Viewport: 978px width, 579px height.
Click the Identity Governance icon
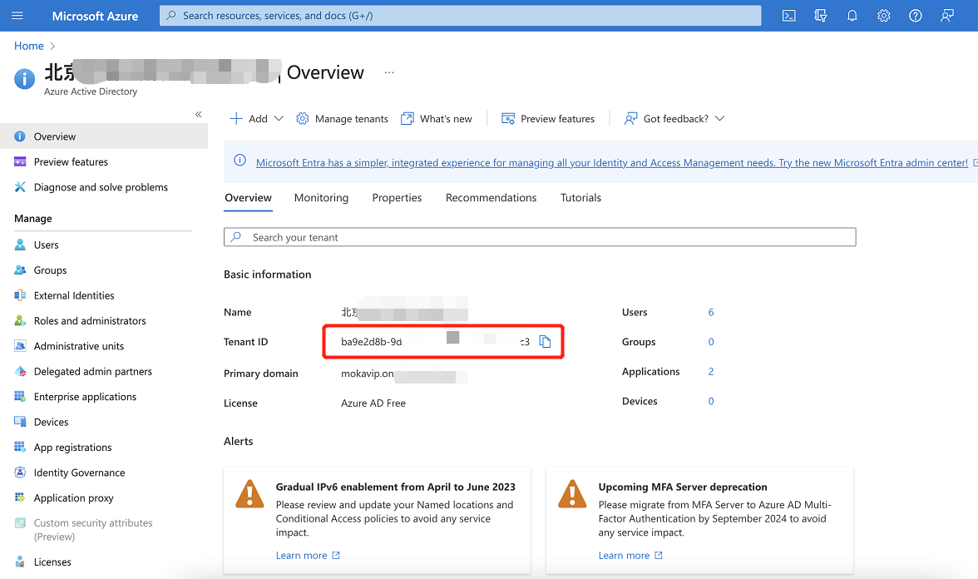[x=20, y=473]
